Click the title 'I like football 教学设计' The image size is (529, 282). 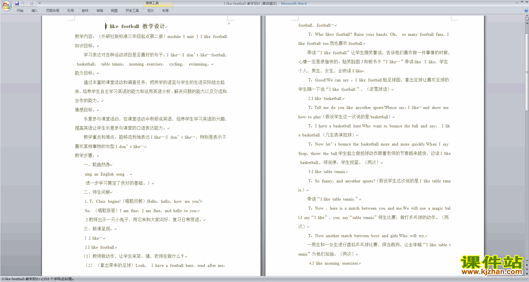point(135,26)
